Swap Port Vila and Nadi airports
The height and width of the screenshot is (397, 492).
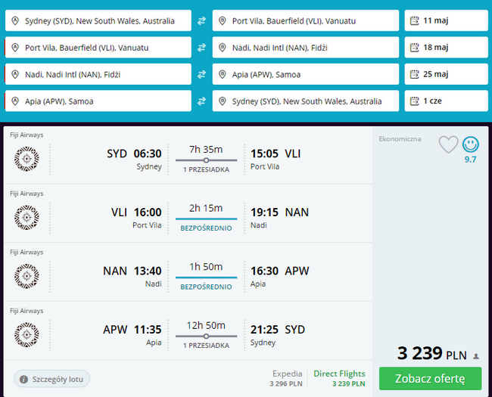coord(201,48)
